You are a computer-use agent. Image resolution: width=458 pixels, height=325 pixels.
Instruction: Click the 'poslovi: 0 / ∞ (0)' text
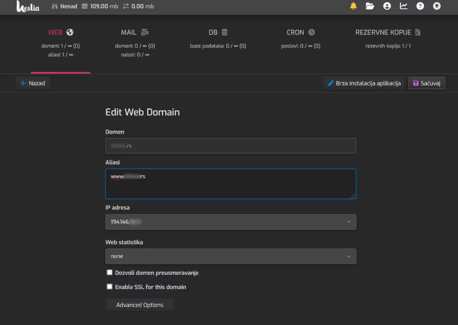click(301, 46)
